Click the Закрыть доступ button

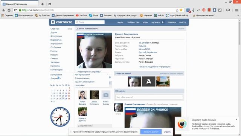pos(151,132)
